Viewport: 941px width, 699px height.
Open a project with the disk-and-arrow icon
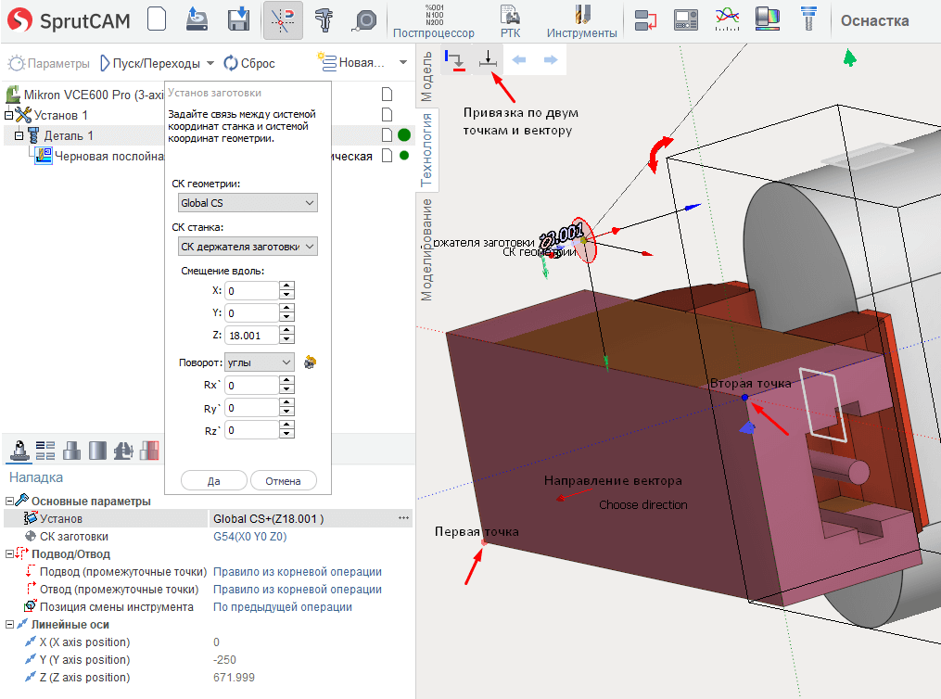(197, 19)
